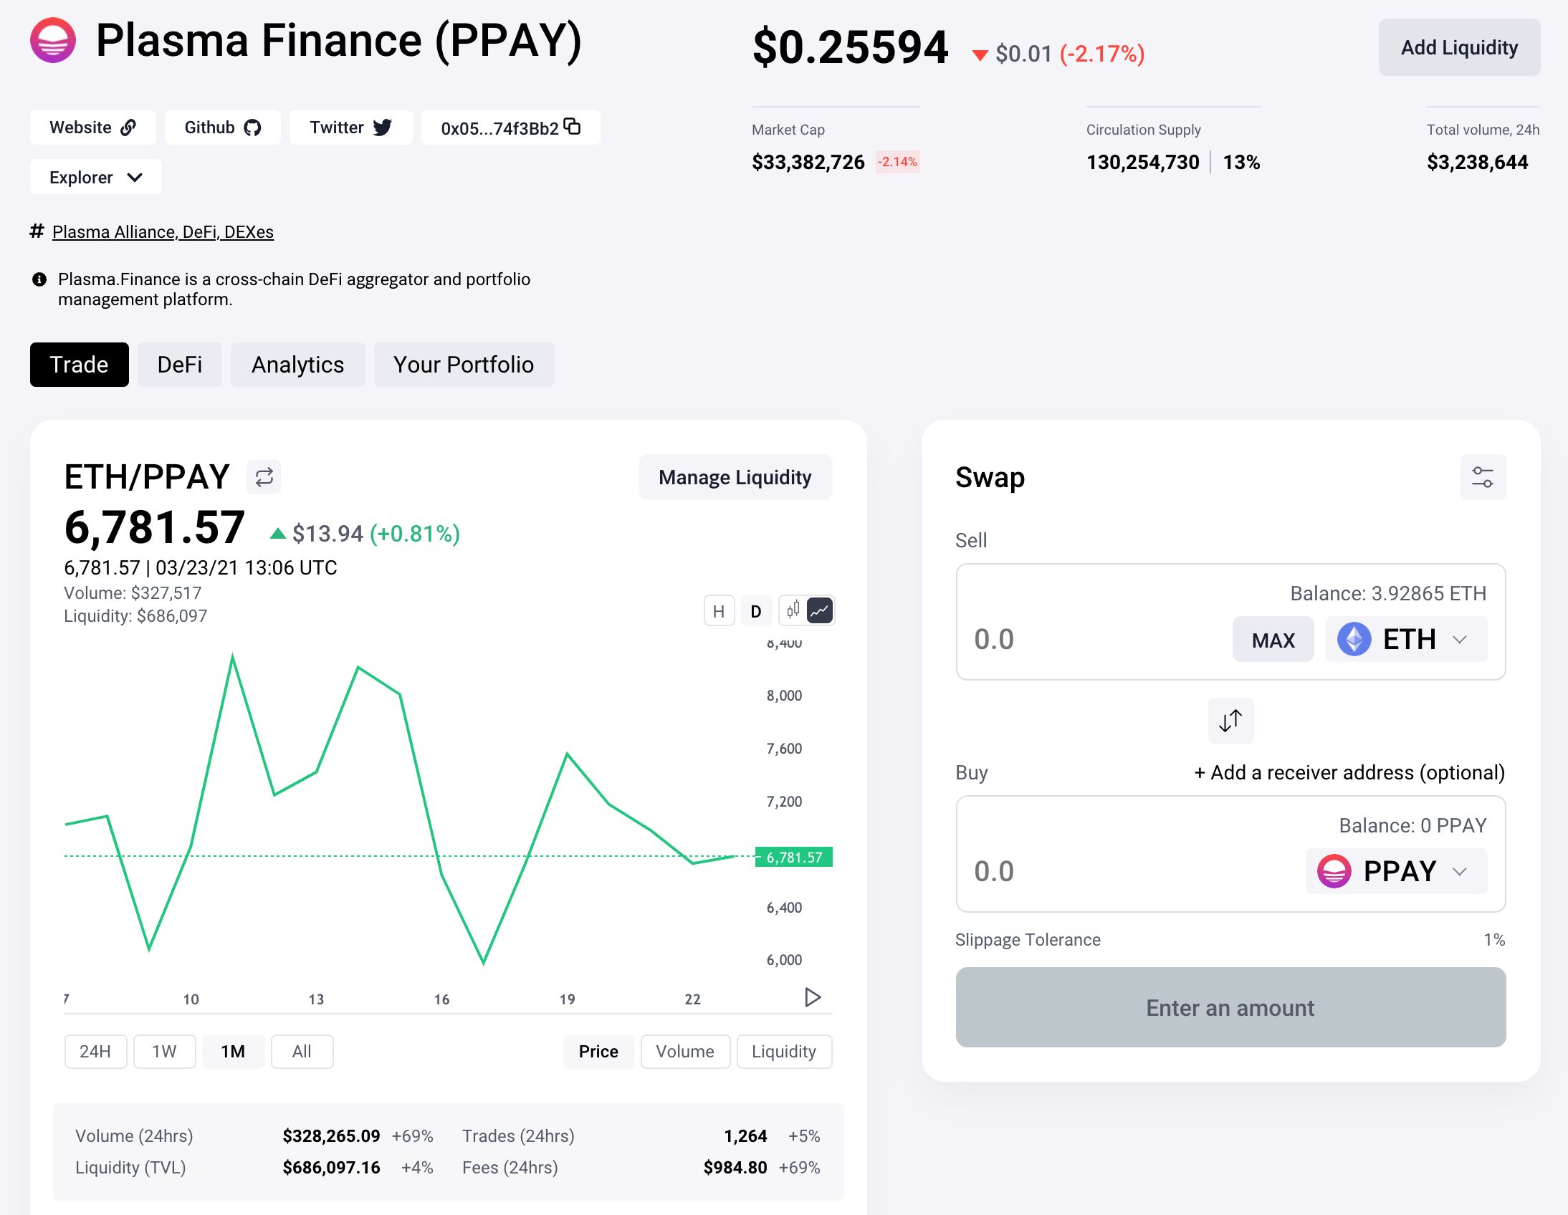This screenshot has width=1568, height=1215.
Task: Expand the Explorer dropdown
Action: point(95,177)
